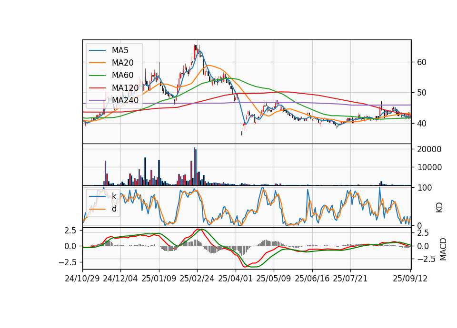Click the 25/04/01 date axis label
This screenshot has width=457, height=328.
pos(235,279)
